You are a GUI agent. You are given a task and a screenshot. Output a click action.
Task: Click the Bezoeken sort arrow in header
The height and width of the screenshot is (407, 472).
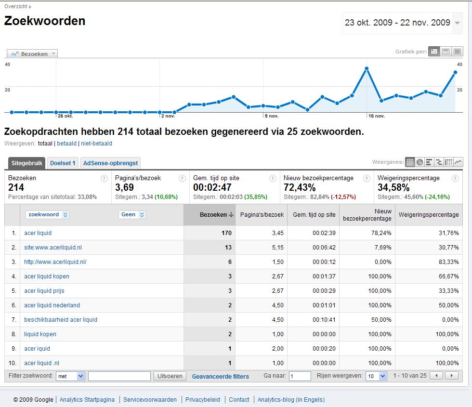pyautogui.click(x=231, y=215)
